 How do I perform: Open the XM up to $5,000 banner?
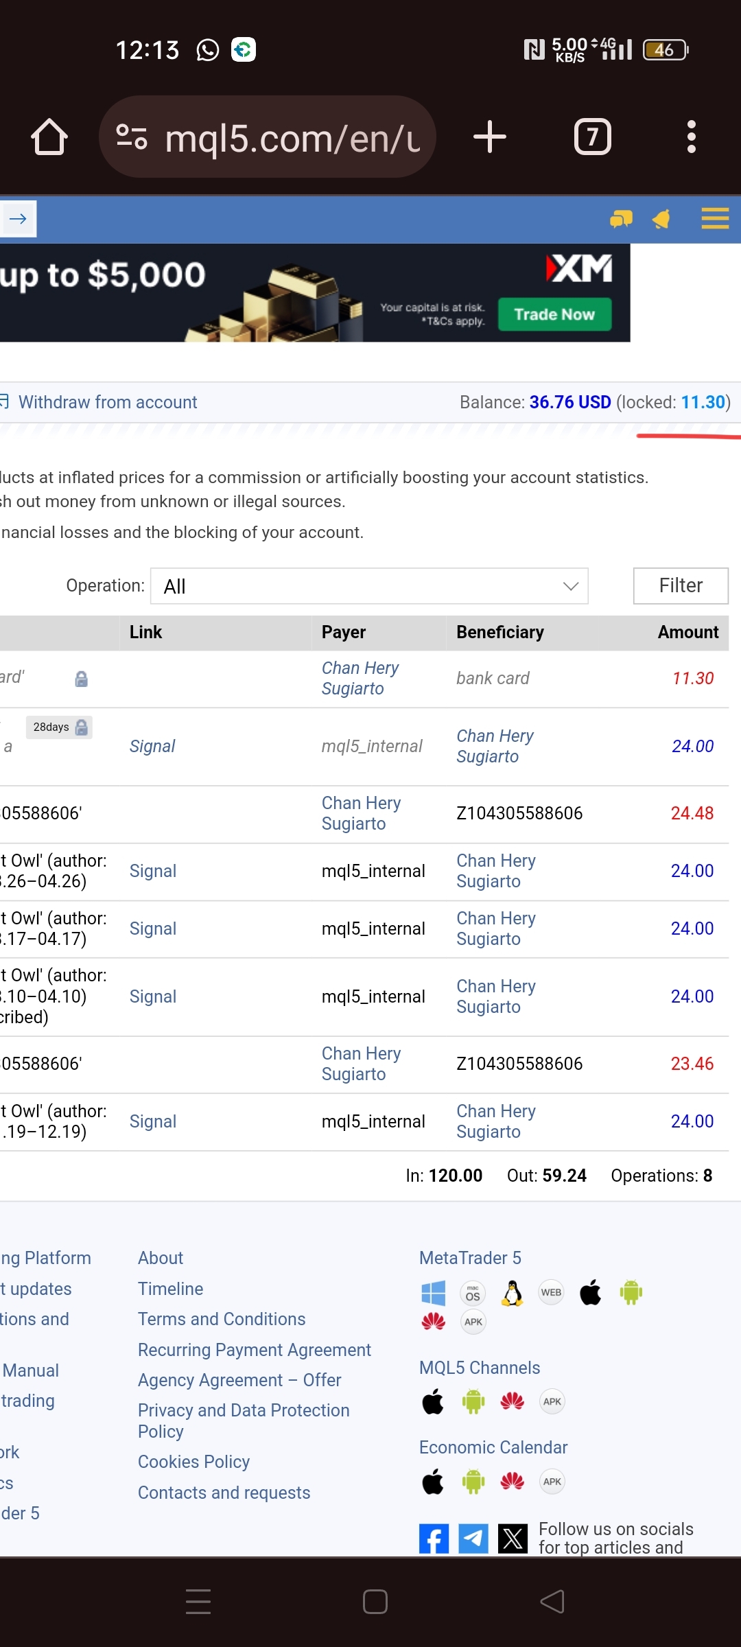[315, 293]
